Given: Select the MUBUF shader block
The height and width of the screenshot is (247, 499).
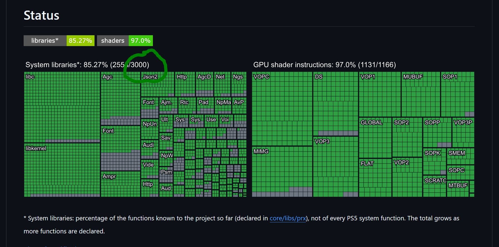Looking at the screenshot, I should click(421, 94).
